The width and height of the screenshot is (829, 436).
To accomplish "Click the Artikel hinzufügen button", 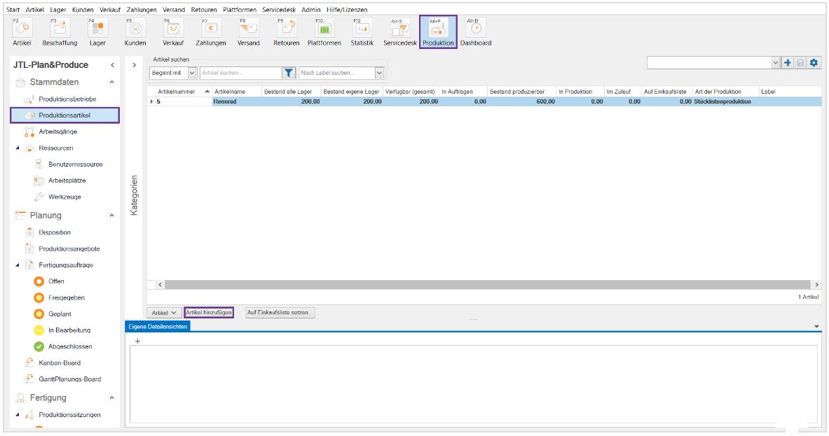I will (209, 313).
